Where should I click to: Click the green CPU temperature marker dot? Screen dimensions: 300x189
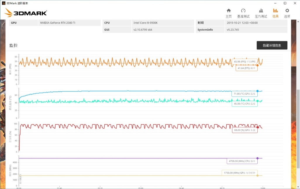click(x=257, y=101)
